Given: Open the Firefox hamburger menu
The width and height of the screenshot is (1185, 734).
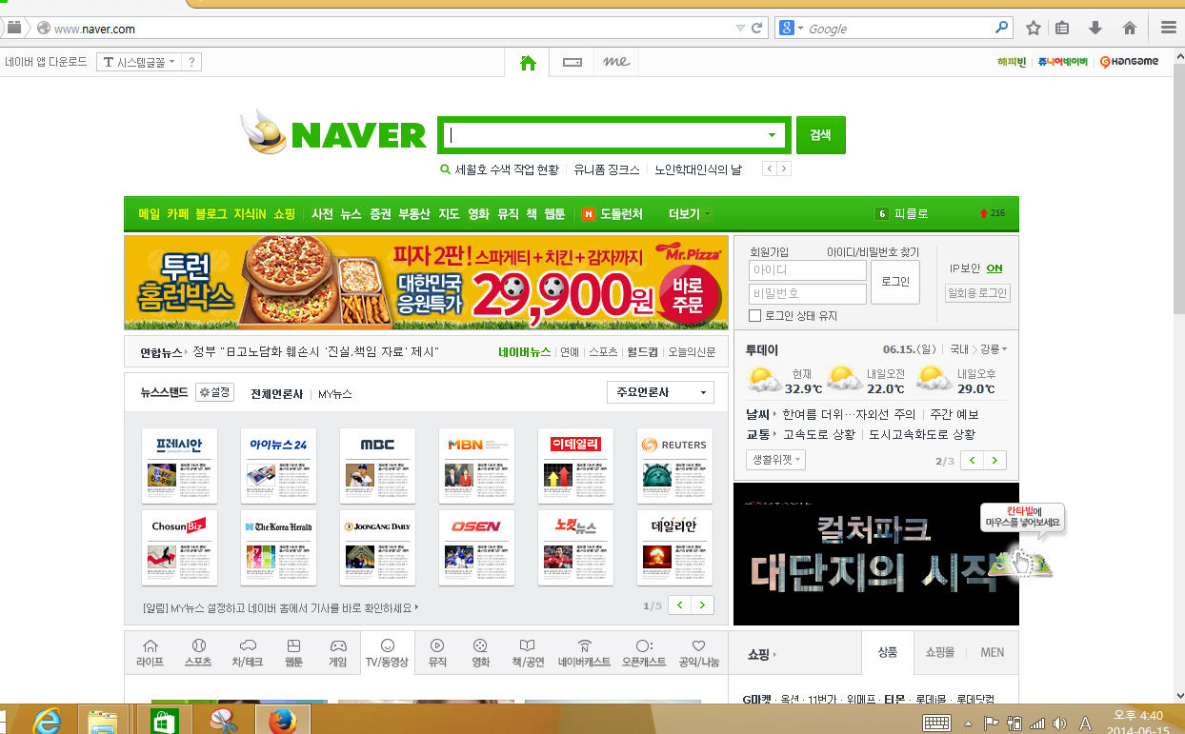Looking at the screenshot, I should tap(1169, 28).
